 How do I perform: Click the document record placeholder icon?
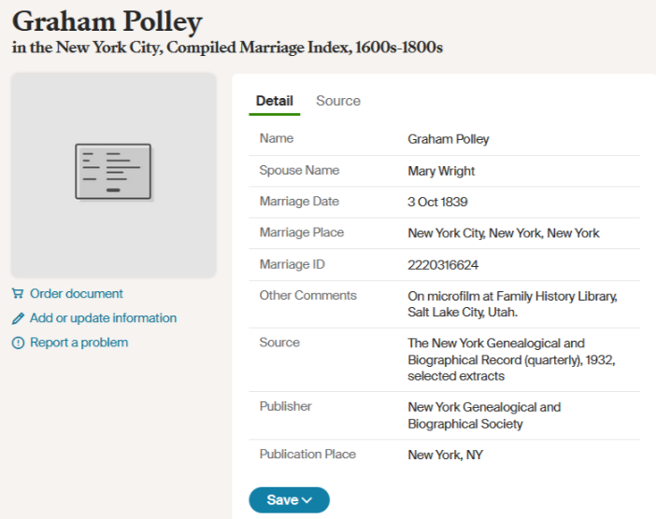click(113, 171)
